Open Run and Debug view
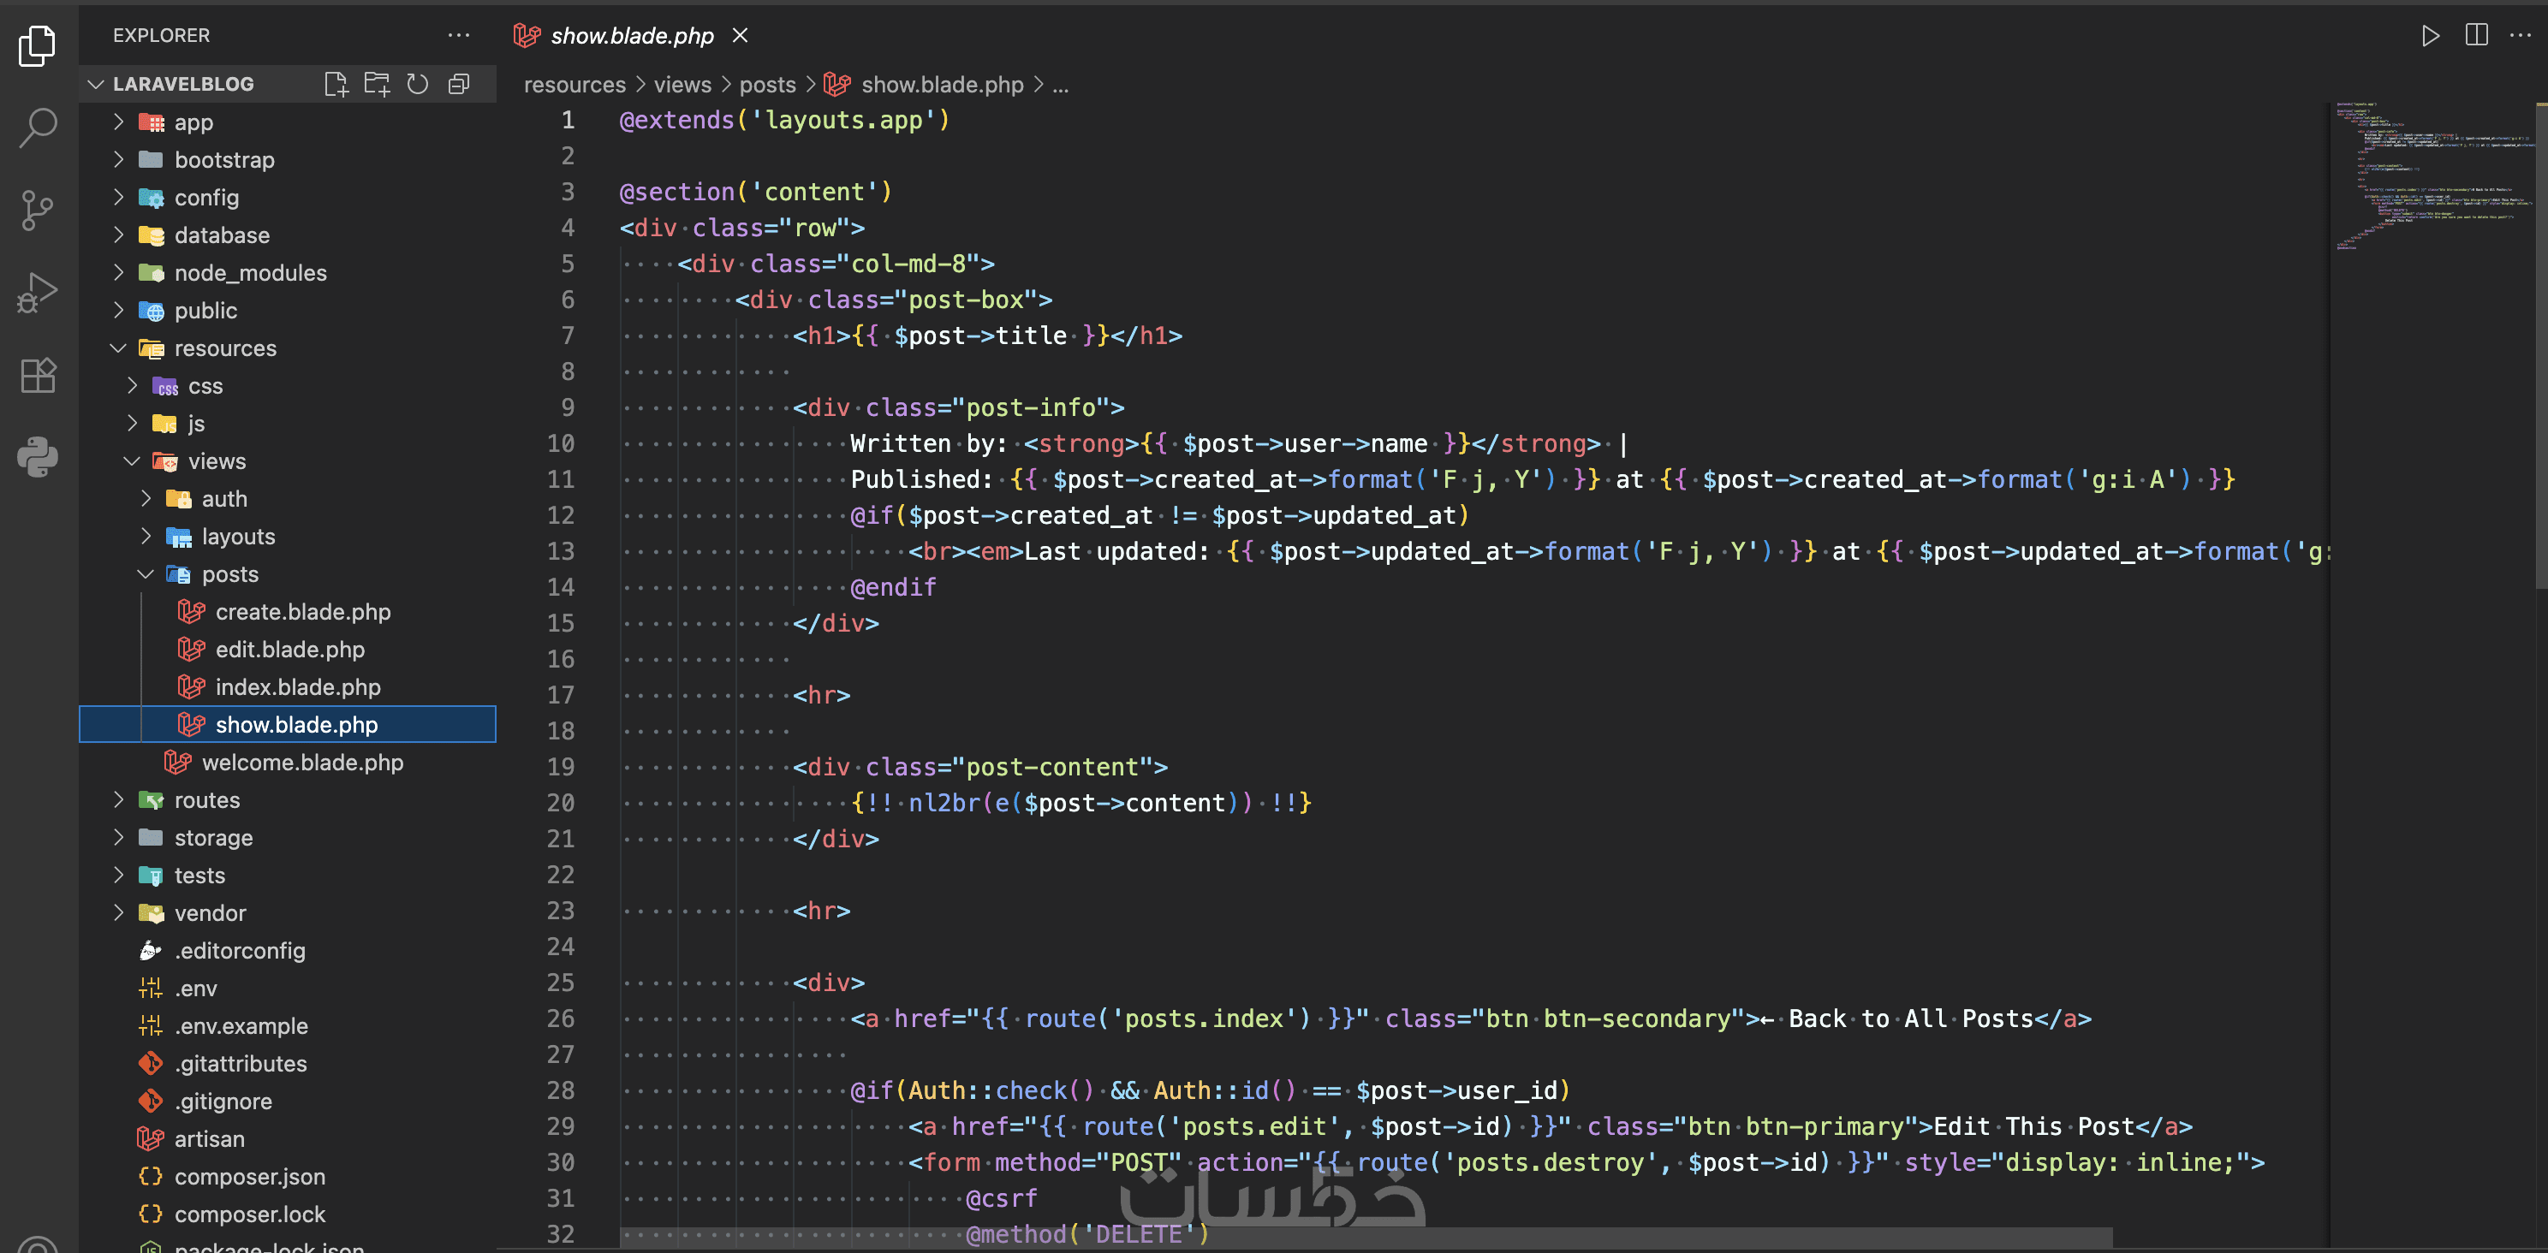2548x1253 pixels. 38,293
